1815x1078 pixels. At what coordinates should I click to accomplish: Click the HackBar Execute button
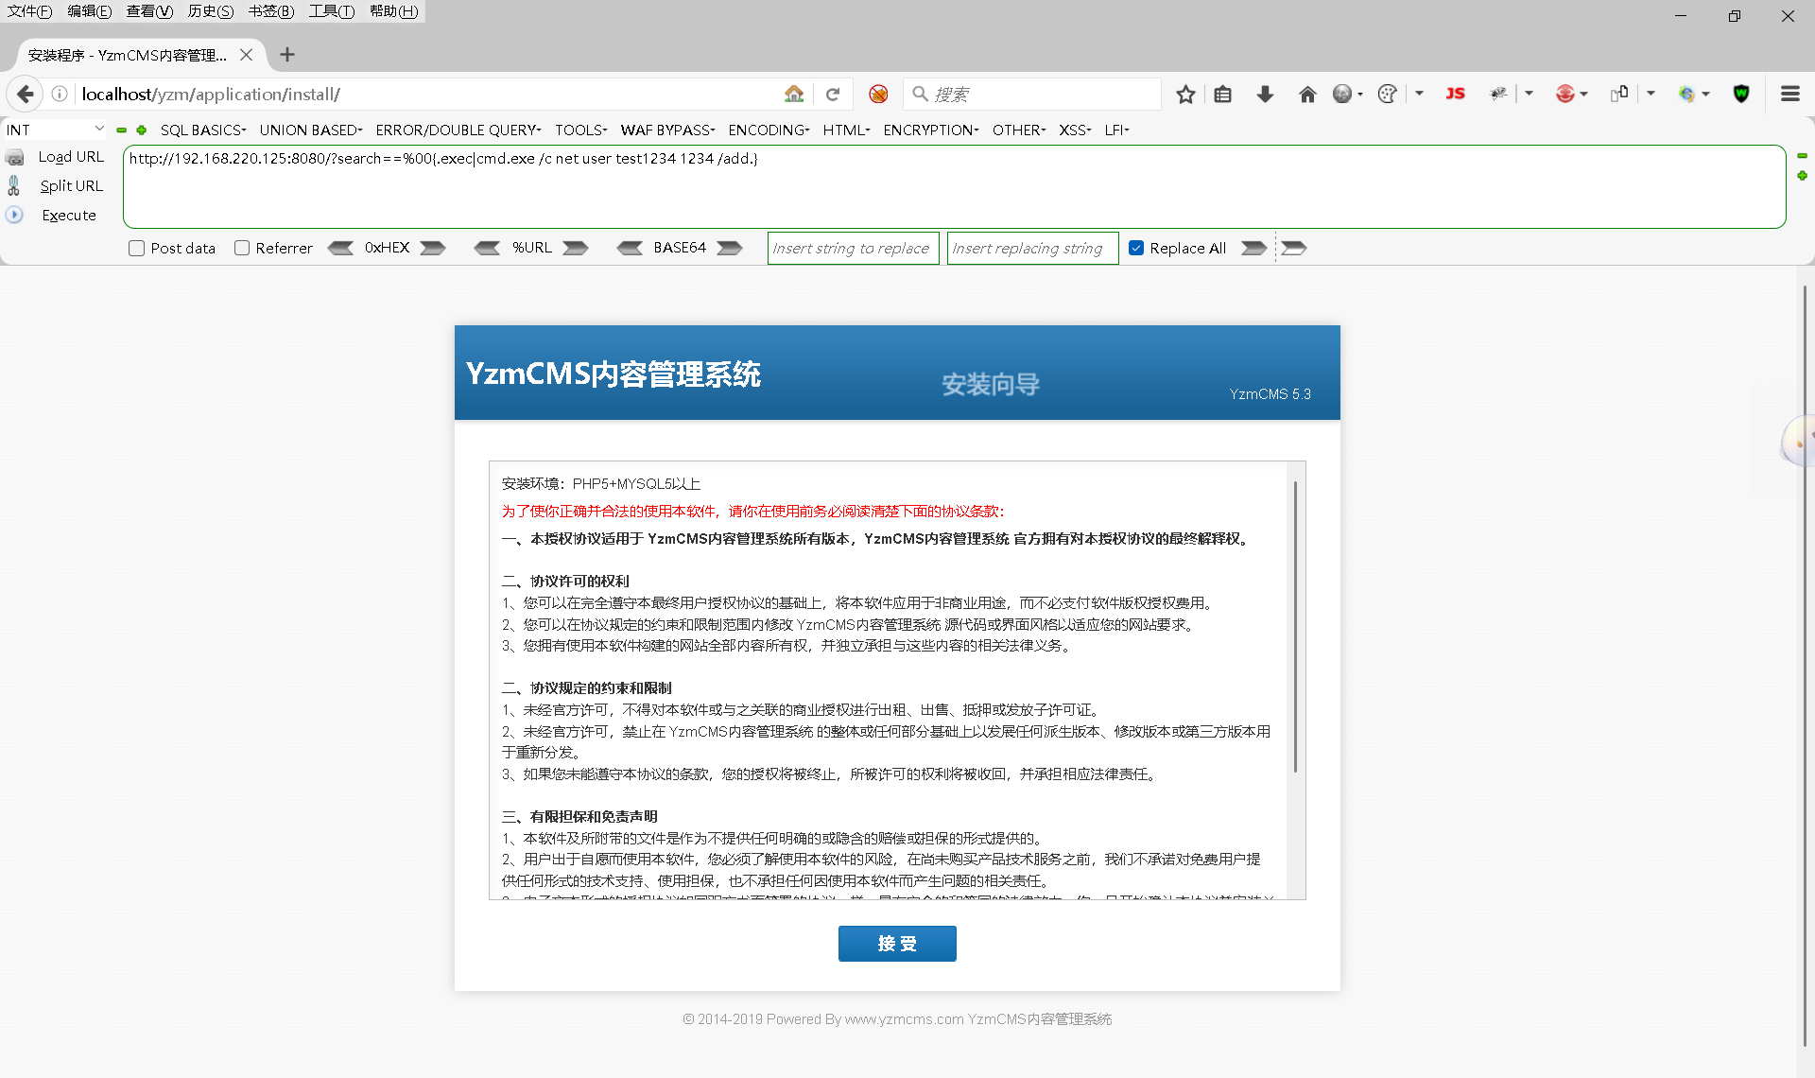click(69, 216)
